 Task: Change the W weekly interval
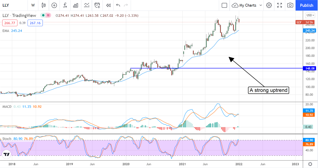(33, 5)
